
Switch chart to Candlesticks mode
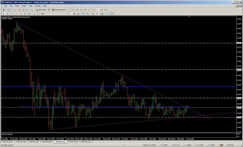click(74, 14)
